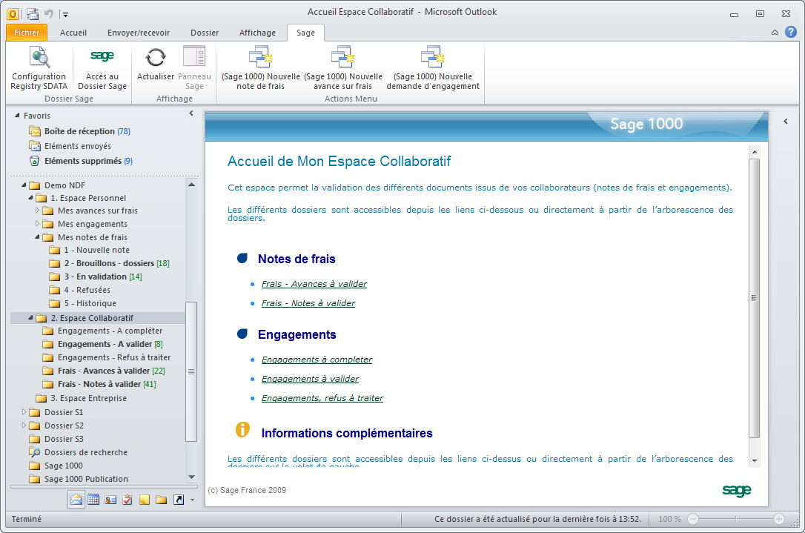
Task: Expand the Dossier S1 node
Action: [x=24, y=412]
